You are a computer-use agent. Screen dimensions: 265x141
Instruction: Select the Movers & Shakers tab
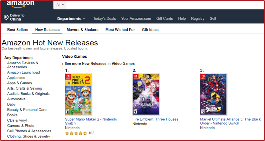click(83, 30)
